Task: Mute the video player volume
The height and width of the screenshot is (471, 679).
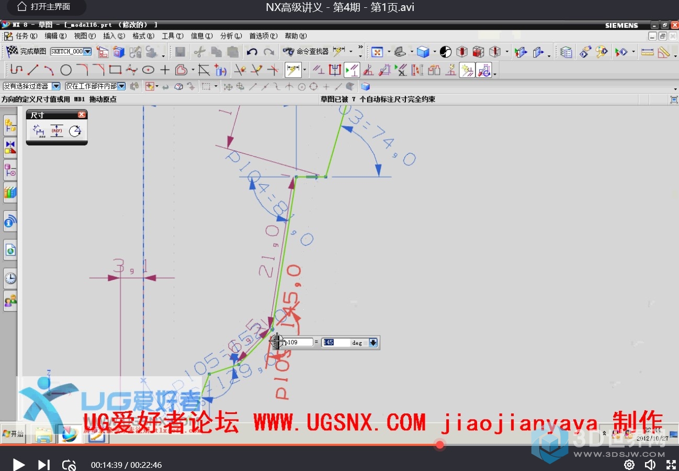Action: 650,465
